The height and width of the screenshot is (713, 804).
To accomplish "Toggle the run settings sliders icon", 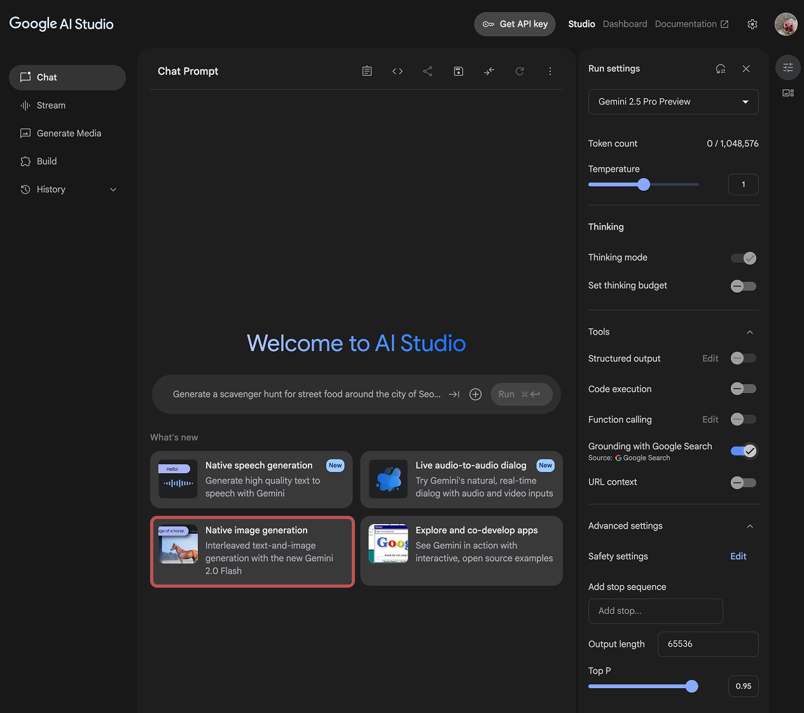I will 788,67.
